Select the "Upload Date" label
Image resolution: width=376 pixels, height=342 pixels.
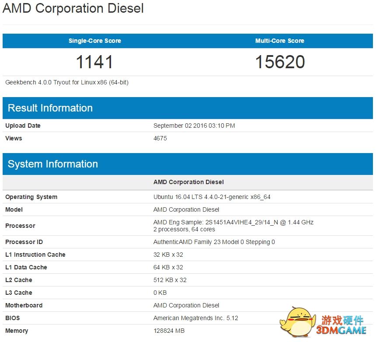23,126
